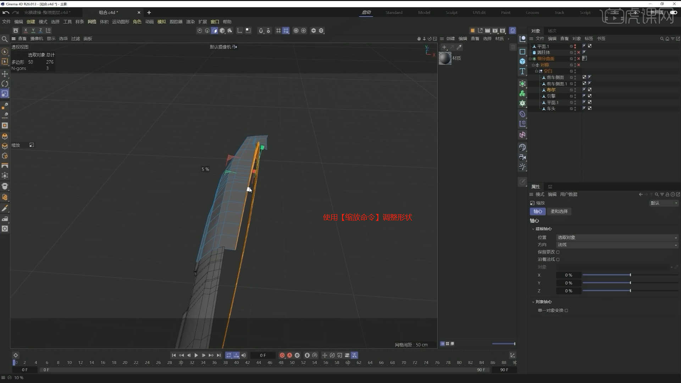Select the 柔和选择 tab button
The image size is (681, 383).
click(559, 211)
